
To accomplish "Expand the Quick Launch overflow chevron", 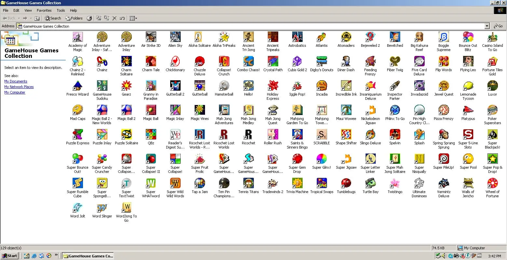I will tap(56, 255).
